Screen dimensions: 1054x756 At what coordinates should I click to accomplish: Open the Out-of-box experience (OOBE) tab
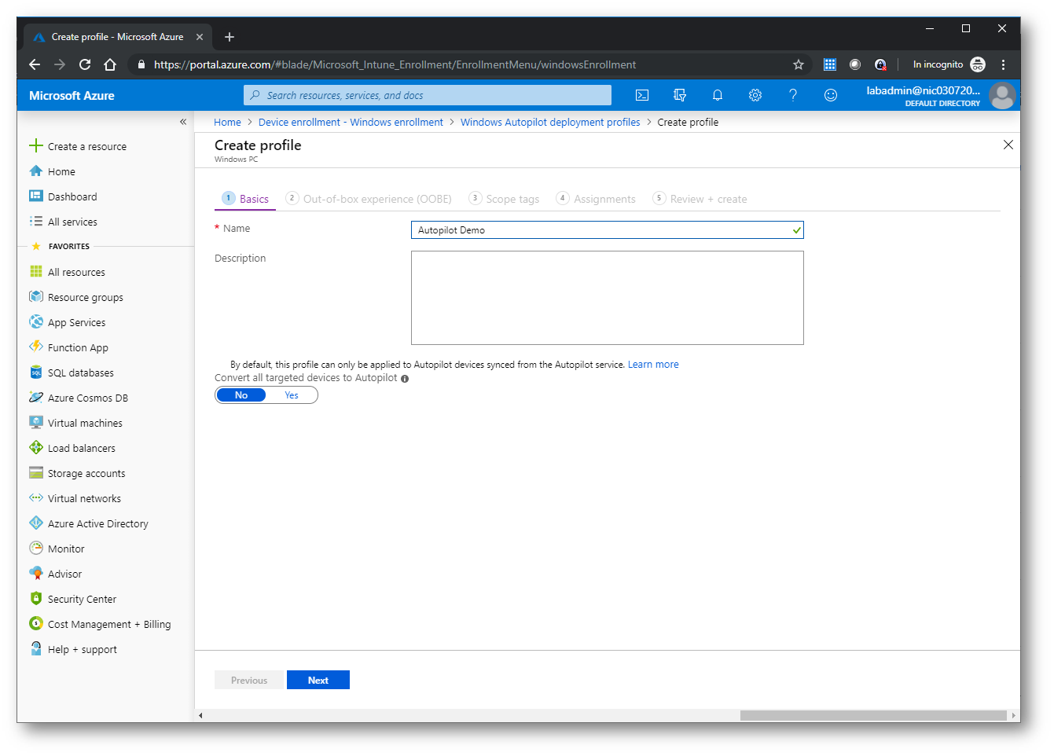point(369,199)
